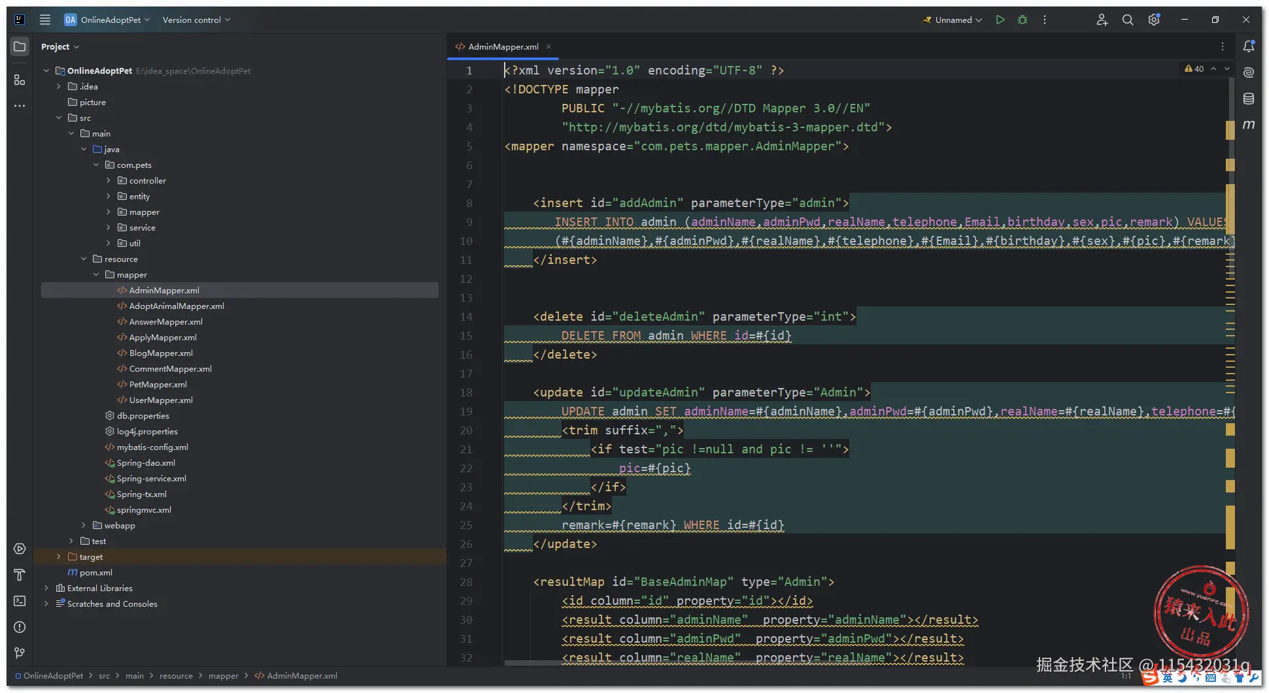Image resolution: width=1269 pixels, height=693 pixels.
Task: Open the Git tool window
Action: 20,653
